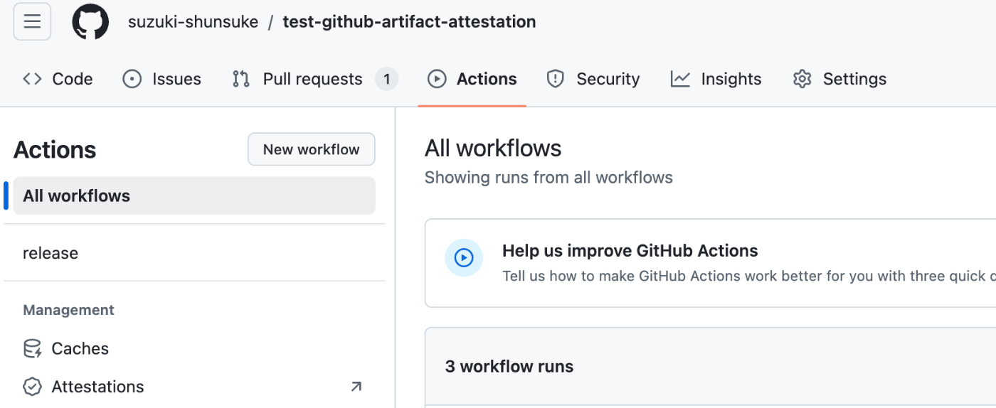Image resolution: width=996 pixels, height=408 pixels.
Task: Click the Actions tab's play circle icon
Action: tap(437, 79)
